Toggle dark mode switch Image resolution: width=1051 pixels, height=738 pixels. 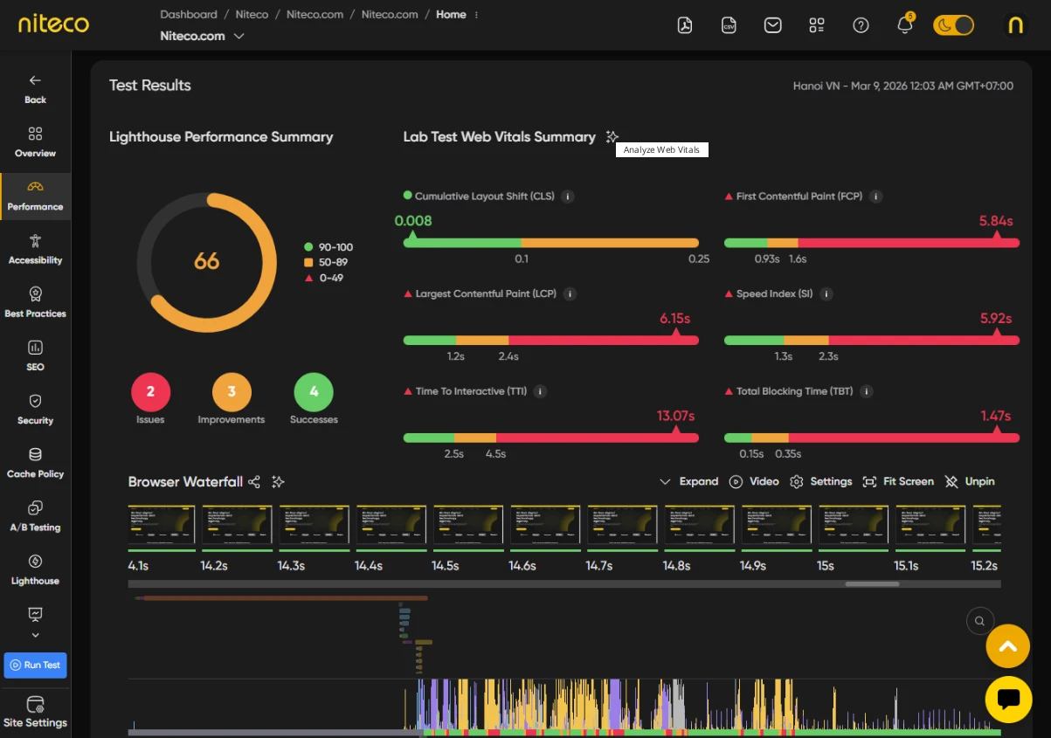[x=953, y=25]
